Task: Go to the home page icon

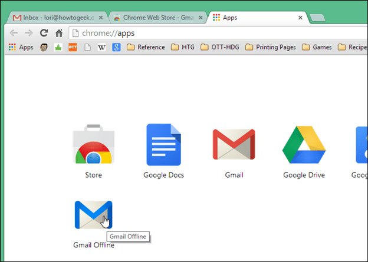Action: tap(59, 33)
